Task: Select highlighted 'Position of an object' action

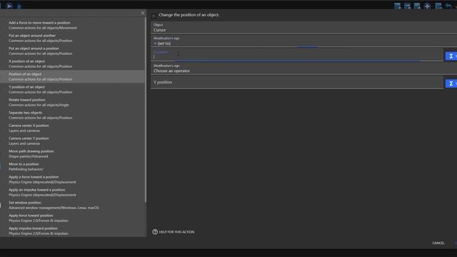Action: click(x=72, y=76)
